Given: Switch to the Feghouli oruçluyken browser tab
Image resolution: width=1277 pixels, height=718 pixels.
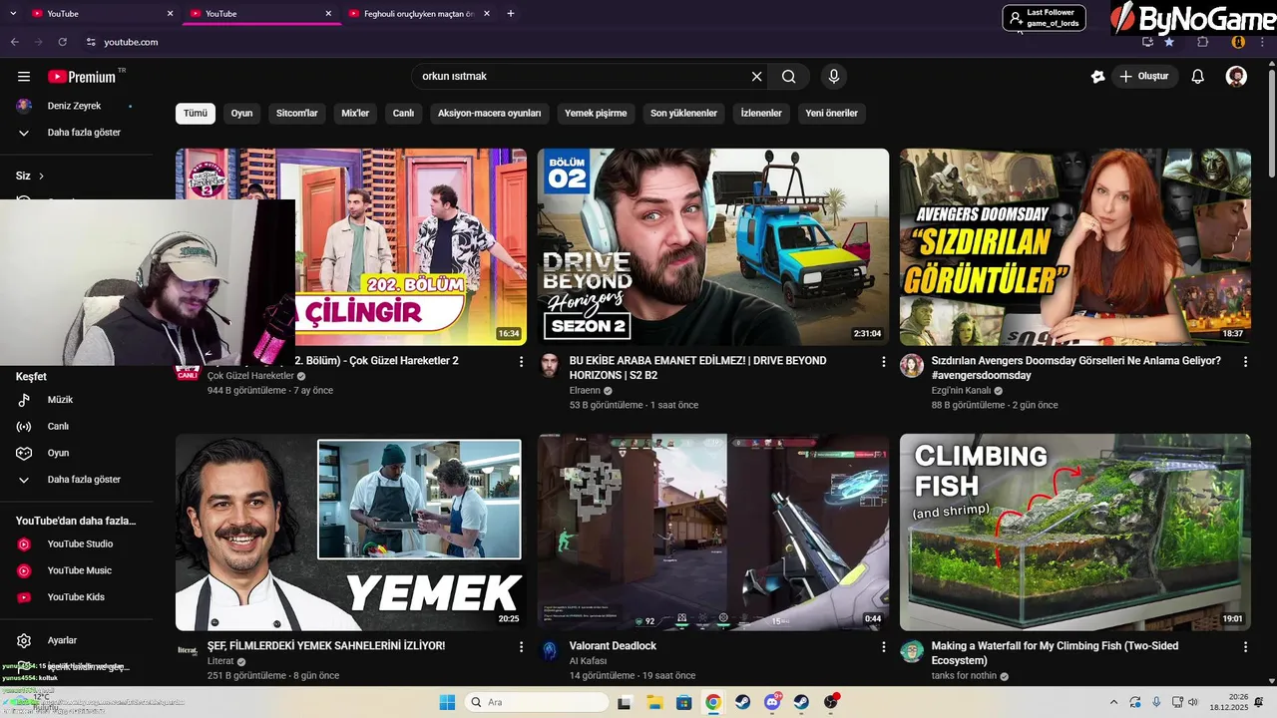Looking at the screenshot, I should point(419,14).
